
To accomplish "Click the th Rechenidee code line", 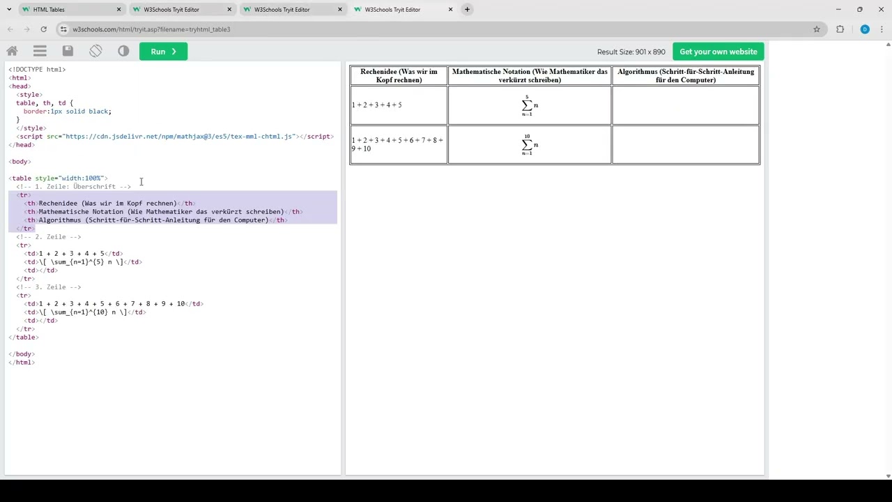I will [x=109, y=204].
